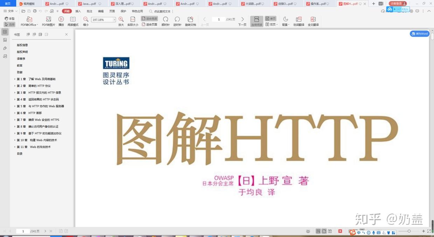Rotate page counterclockwise (逆时针)
Image resolution: width=434 pixels, height=237 pixels.
pyautogui.click(x=177, y=21)
